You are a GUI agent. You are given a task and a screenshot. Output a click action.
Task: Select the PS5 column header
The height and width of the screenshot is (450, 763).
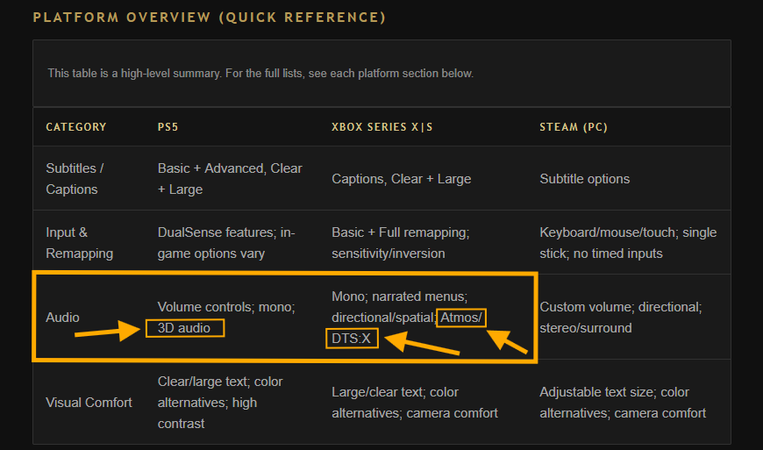coord(168,127)
